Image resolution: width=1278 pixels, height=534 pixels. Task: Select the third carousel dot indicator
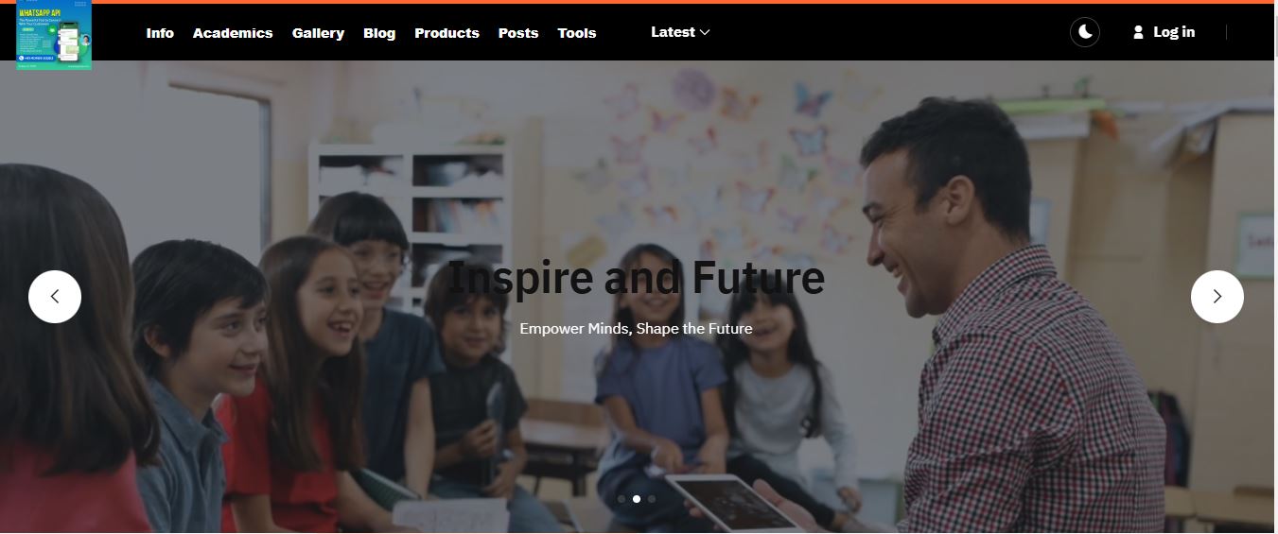tap(652, 499)
